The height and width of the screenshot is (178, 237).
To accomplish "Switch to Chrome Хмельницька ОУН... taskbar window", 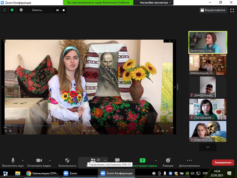I will (42, 173).
